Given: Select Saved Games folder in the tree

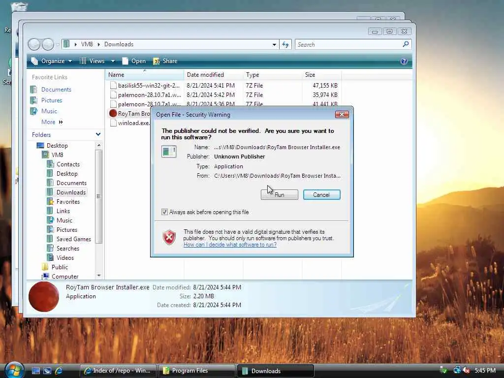Looking at the screenshot, I should [x=74, y=239].
